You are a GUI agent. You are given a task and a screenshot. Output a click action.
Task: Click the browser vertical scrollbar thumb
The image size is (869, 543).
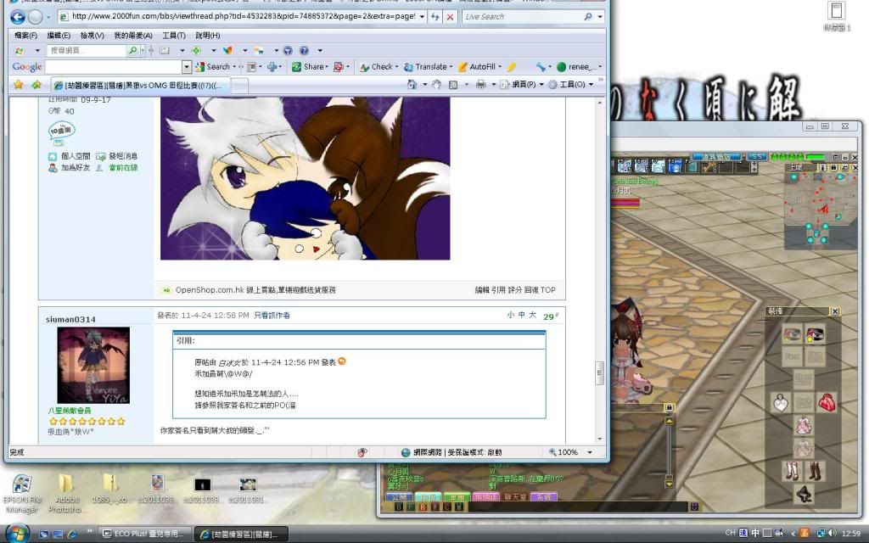pos(600,372)
